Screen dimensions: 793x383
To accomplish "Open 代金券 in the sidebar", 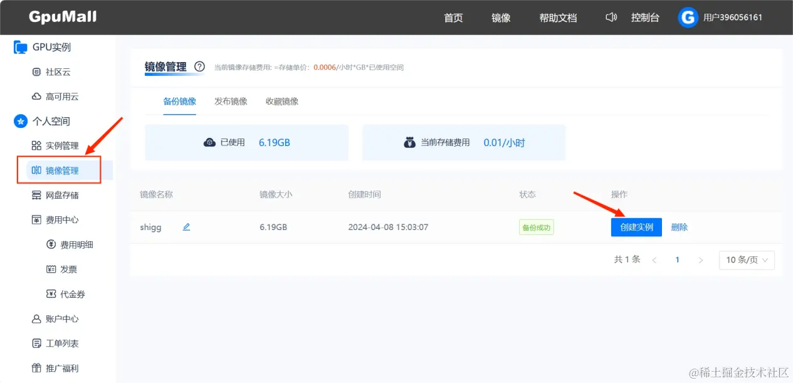I will pos(73,293).
